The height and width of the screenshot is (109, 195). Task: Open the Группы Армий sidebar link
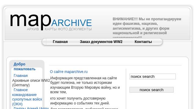pos(31,108)
